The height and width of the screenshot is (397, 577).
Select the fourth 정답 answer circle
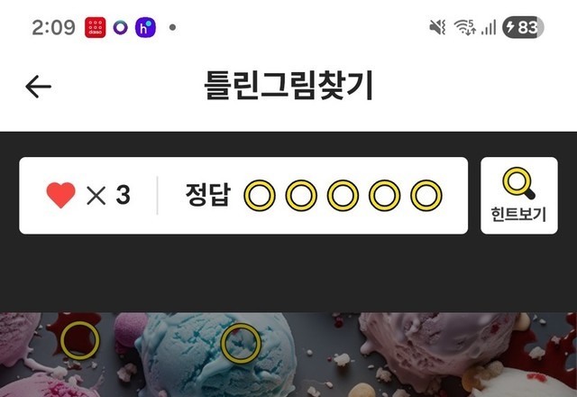pyautogui.click(x=385, y=196)
